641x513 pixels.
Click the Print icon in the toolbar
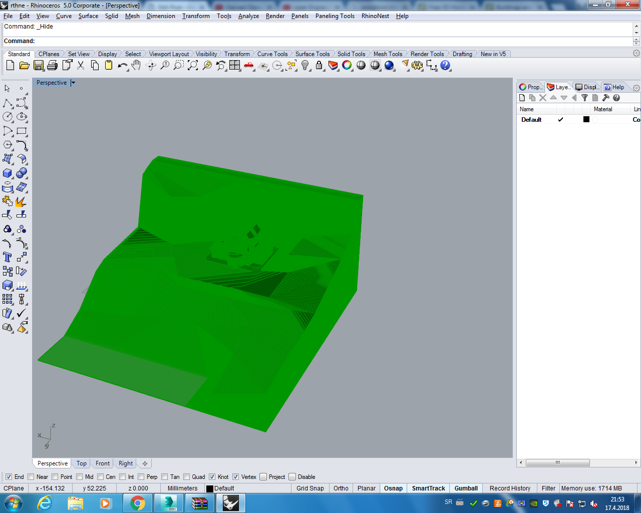52,65
